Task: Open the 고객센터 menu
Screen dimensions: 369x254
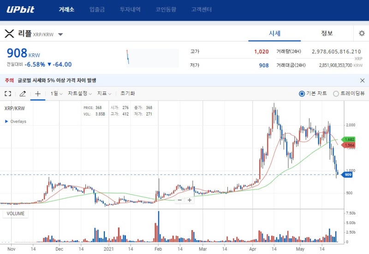Action: (x=202, y=9)
